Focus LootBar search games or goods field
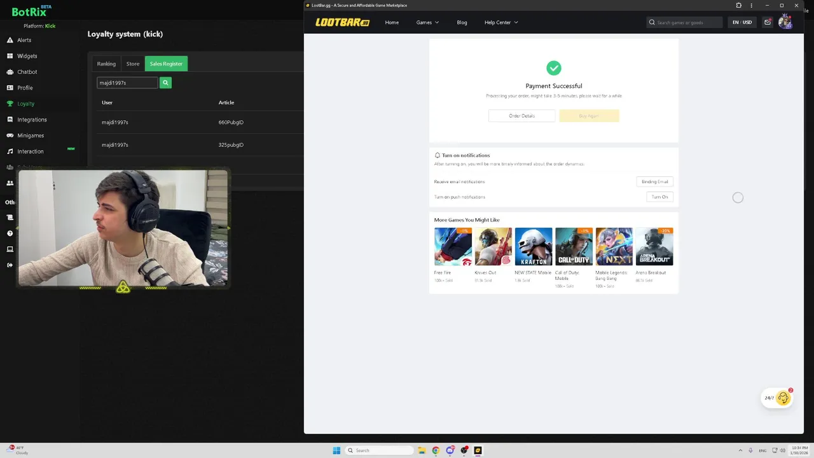 tap(685, 22)
